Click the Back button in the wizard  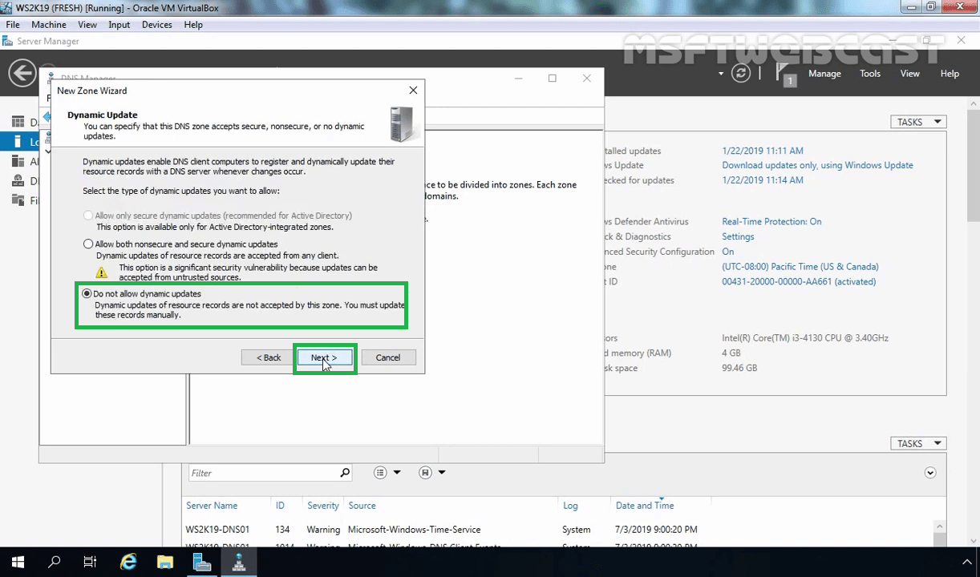(269, 357)
